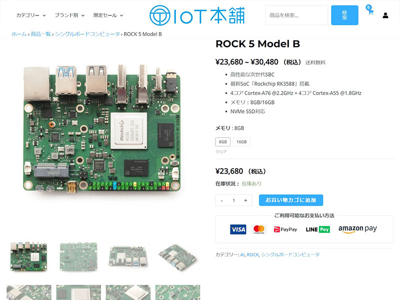
Task: Click the 商品を検索 search field
Action: click(296, 15)
